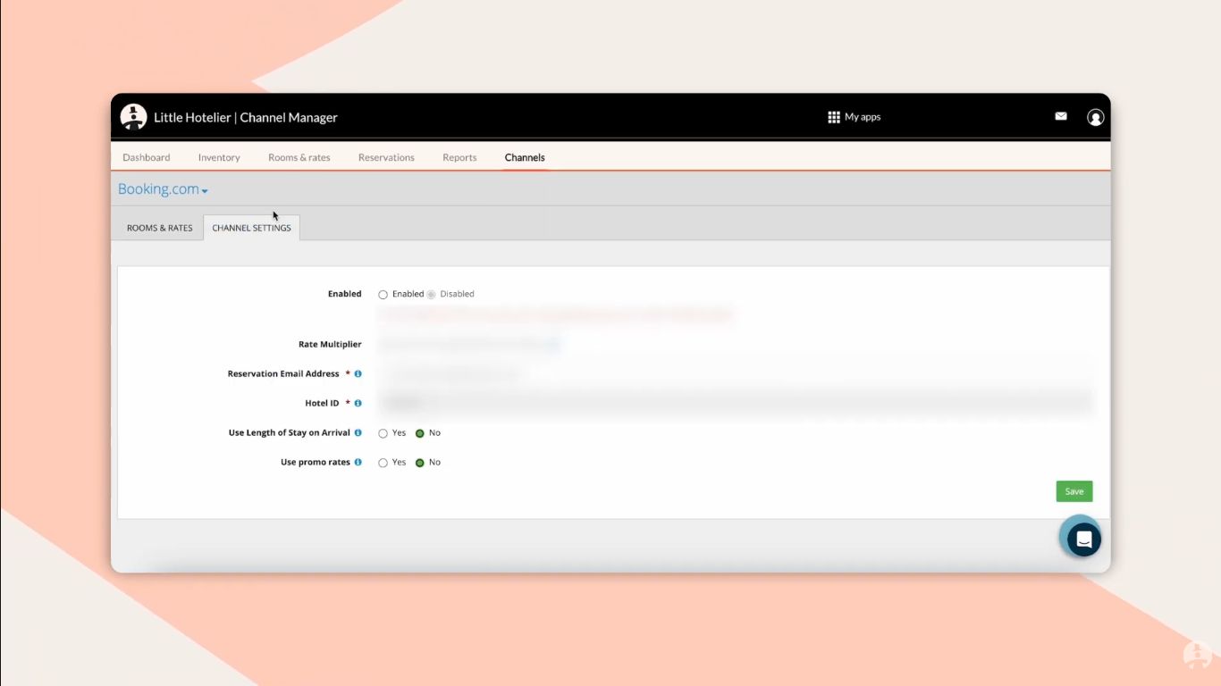Screen dimensions: 1221x686
Task: Switch to the CHANNEL SETTINGS tab
Action: tap(251, 228)
